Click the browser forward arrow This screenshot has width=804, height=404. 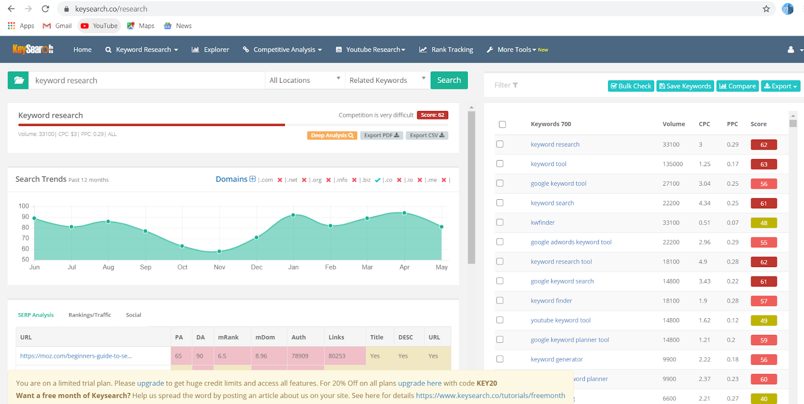pyautogui.click(x=28, y=9)
